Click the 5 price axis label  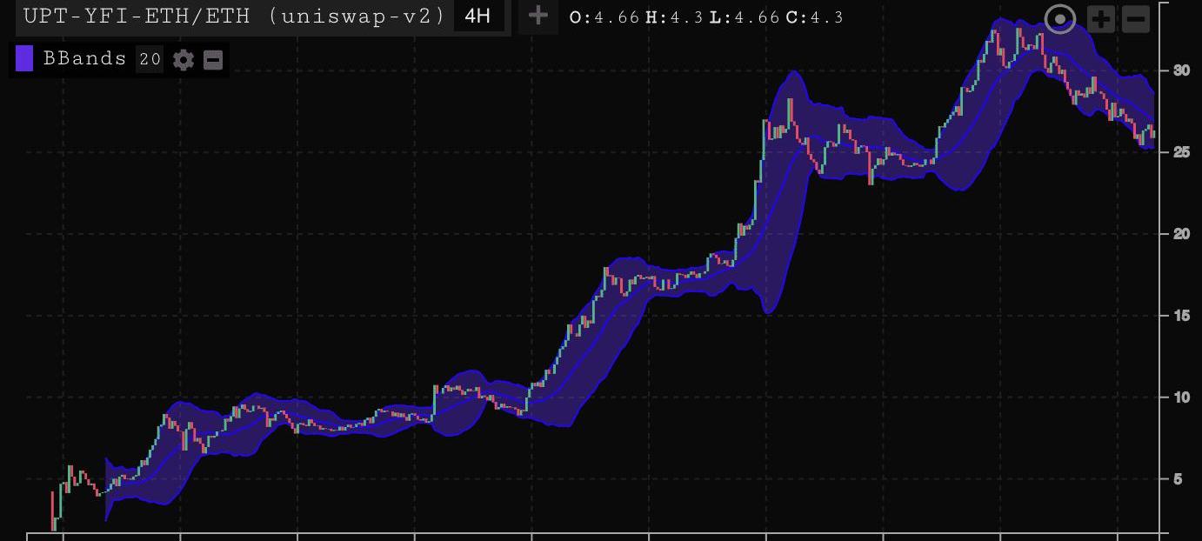(x=1178, y=479)
